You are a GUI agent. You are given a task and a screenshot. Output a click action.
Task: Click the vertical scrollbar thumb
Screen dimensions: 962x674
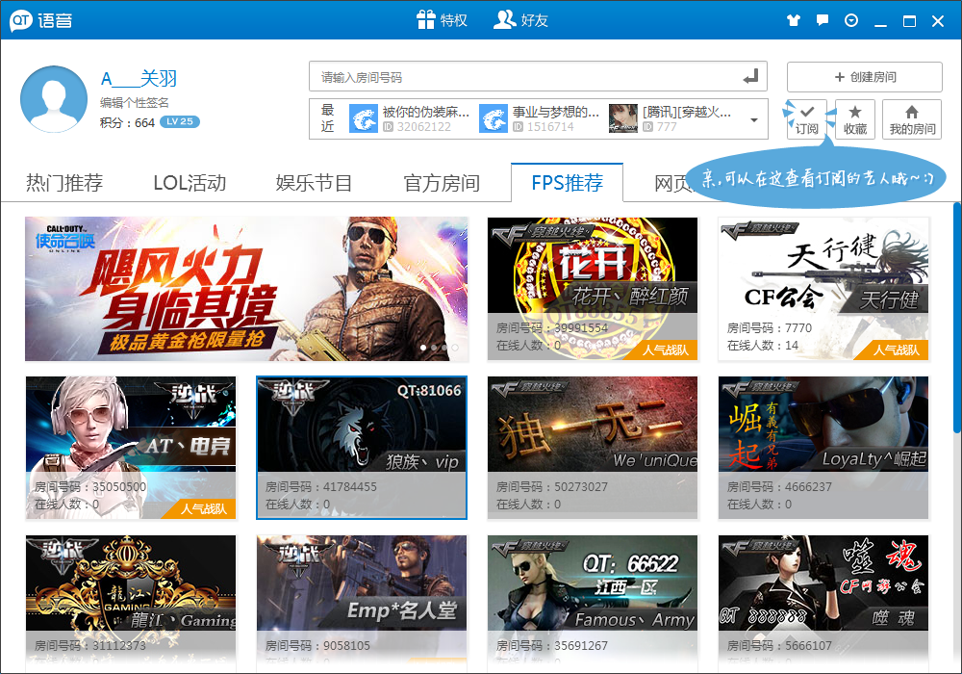tap(957, 318)
